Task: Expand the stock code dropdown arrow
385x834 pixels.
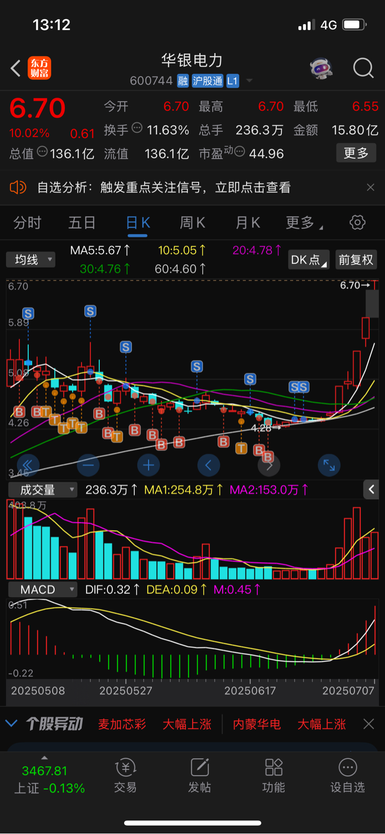Action: click(249, 81)
